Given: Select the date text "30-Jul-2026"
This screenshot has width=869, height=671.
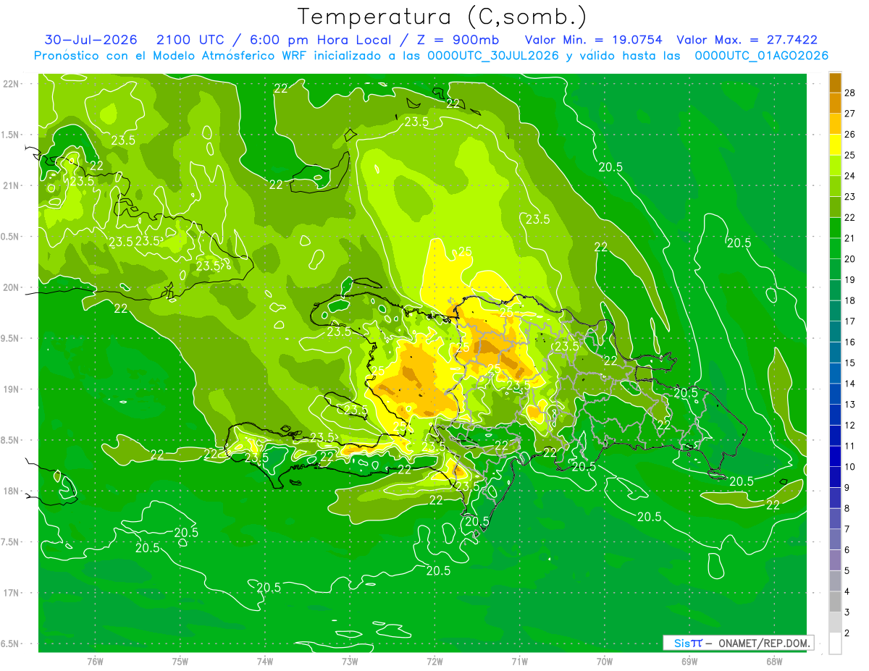Looking at the screenshot, I should click(90, 40).
